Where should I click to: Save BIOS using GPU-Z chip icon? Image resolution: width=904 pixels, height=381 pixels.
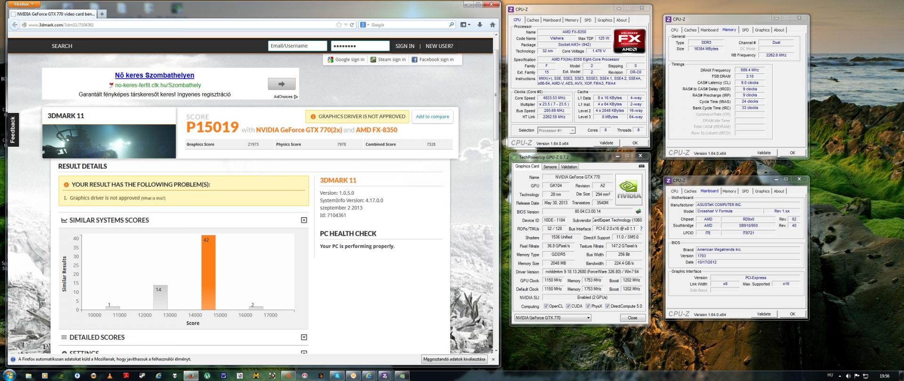(x=638, y=211)
